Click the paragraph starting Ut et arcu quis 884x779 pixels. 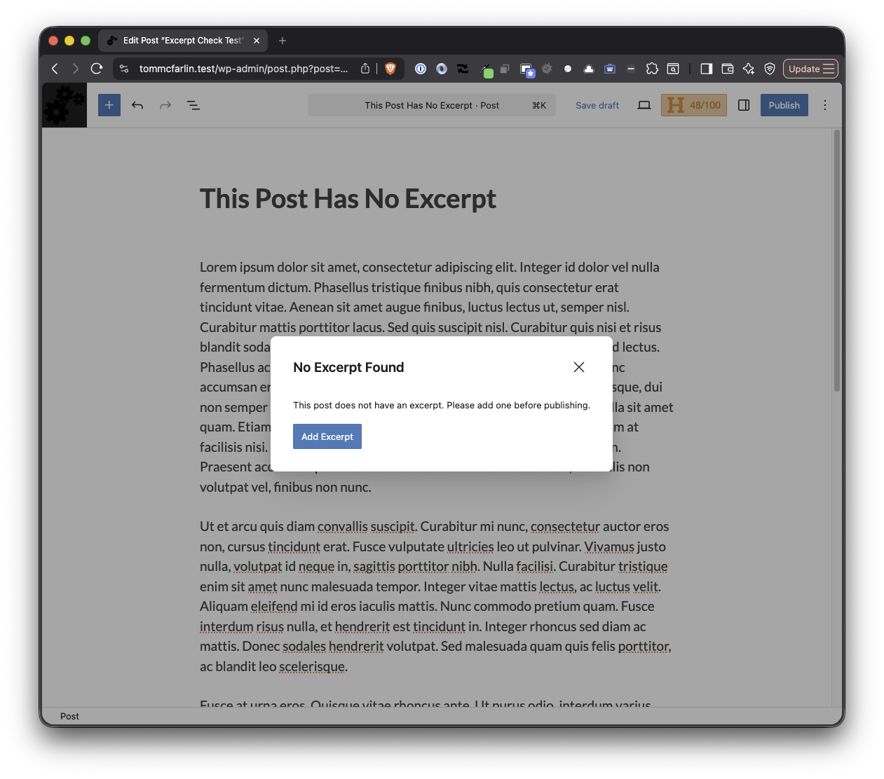click(x=436, y=596)
